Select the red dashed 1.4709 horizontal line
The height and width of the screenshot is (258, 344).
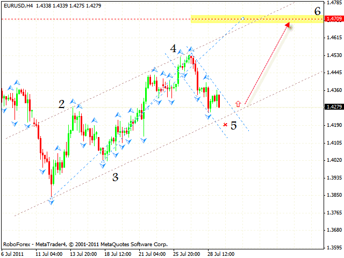(x=162, y=19)
